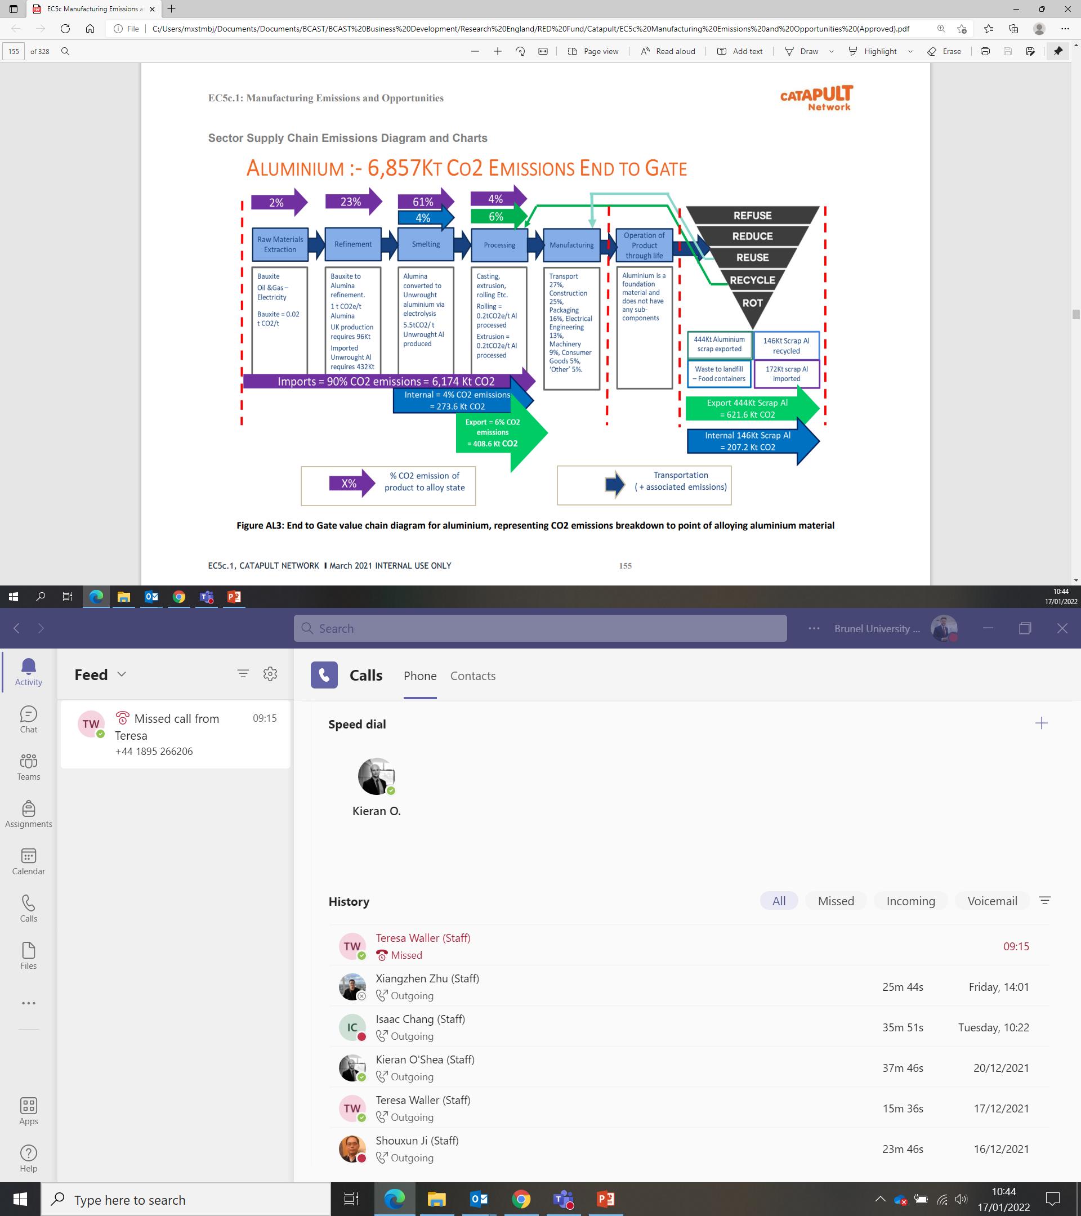Image resolution: width=1081 pixels, height=1216 pixels.
Task: Click the Feed filter icon
Action: point(243,673)
